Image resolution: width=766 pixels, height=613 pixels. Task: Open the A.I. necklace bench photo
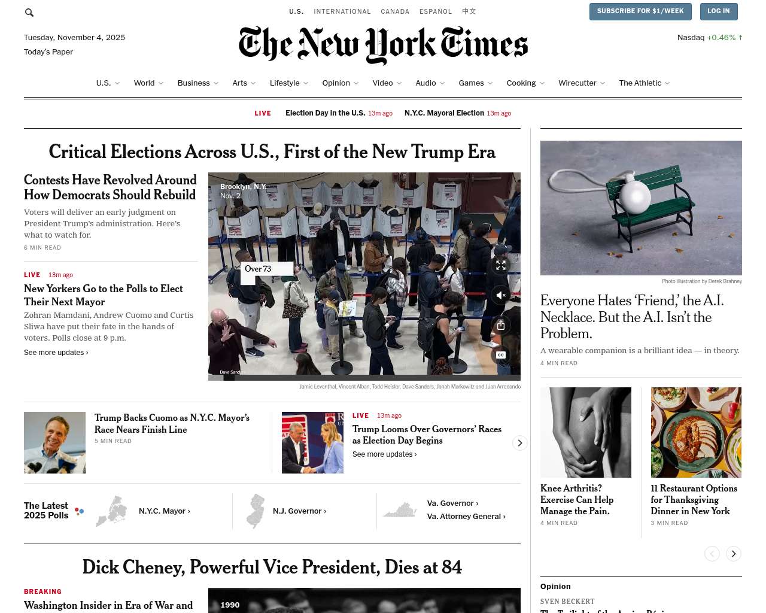click(x=641, y=208)
